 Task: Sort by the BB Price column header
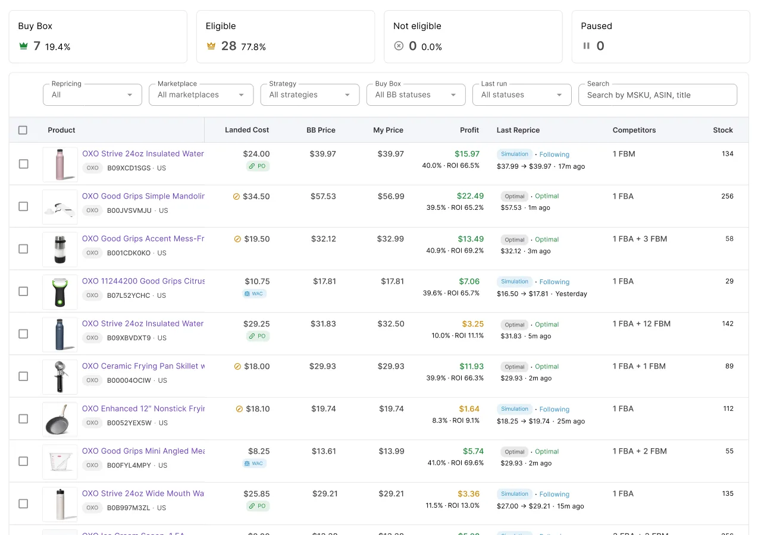[321, 130]
